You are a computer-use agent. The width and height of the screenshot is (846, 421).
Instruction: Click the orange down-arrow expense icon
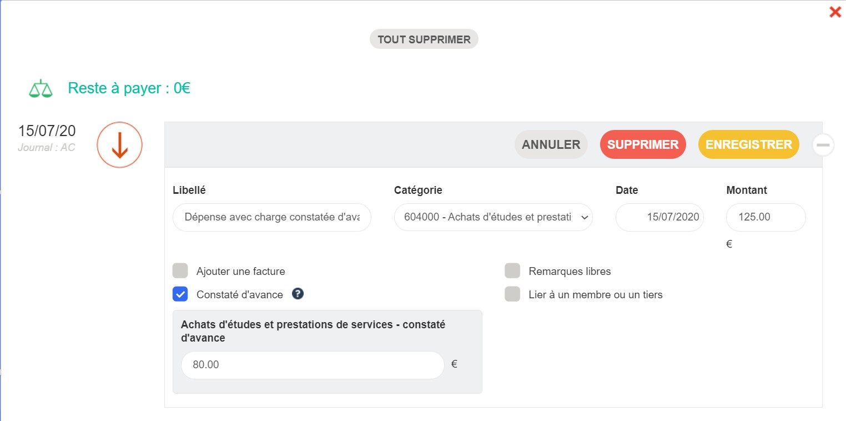(120, 144)
